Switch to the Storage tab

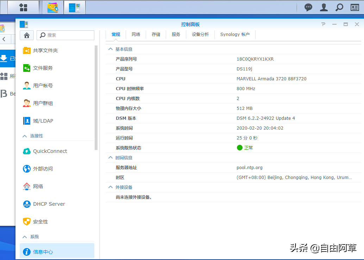(156, 35)
